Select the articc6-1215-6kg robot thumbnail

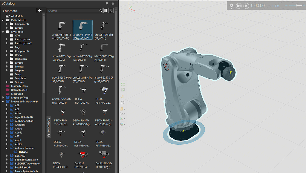tap(61, 48)
